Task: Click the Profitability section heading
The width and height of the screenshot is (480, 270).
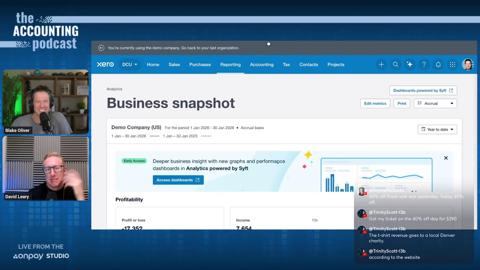Action: (x=129, y=199)
